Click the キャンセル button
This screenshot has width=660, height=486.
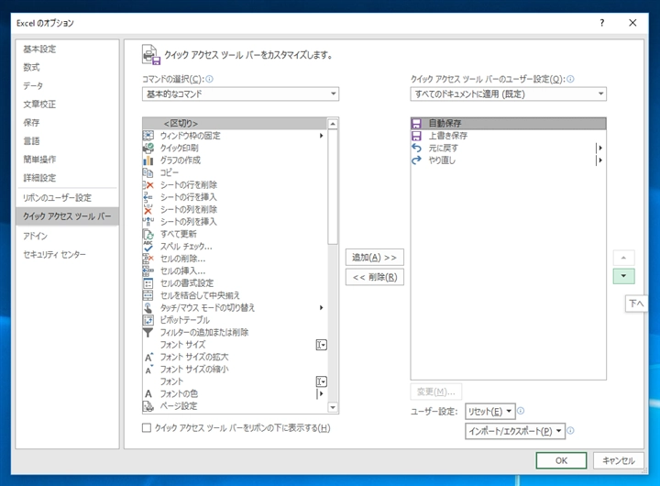click(x=619, y=460)
